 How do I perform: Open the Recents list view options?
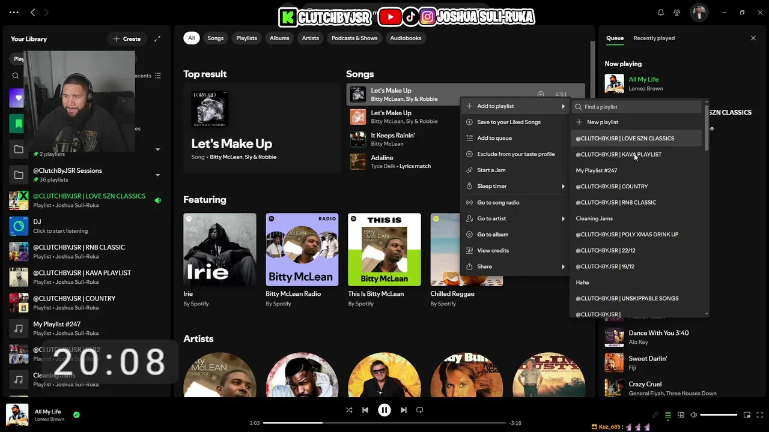click(x=157, y=76)
